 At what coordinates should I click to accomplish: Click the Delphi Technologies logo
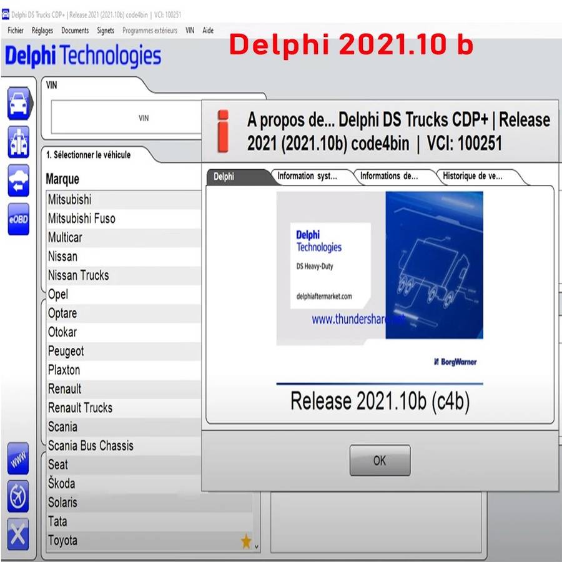coord(83,56)
